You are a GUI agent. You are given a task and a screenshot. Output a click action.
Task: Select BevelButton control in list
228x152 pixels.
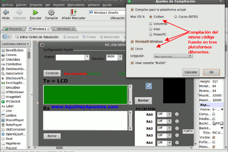tap(13, 50)
